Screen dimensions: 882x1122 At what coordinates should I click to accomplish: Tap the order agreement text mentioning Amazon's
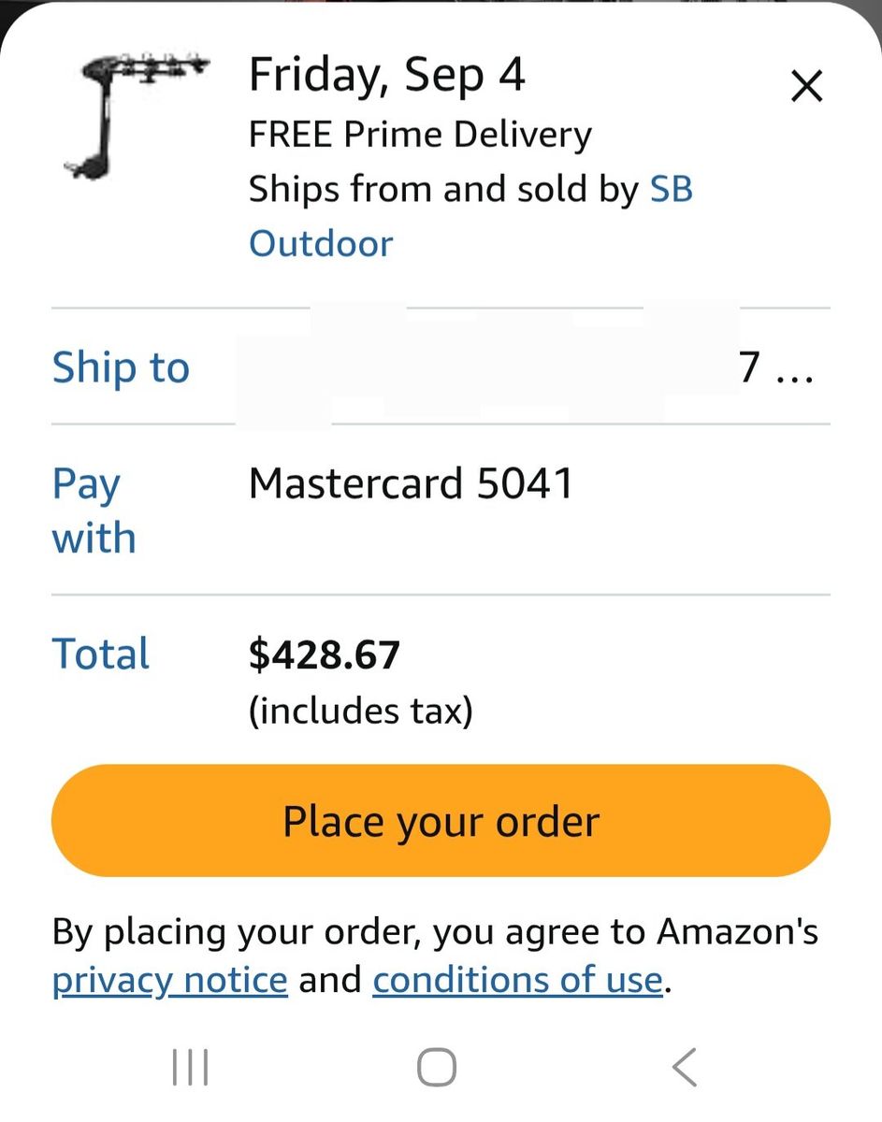coord(435,932)
